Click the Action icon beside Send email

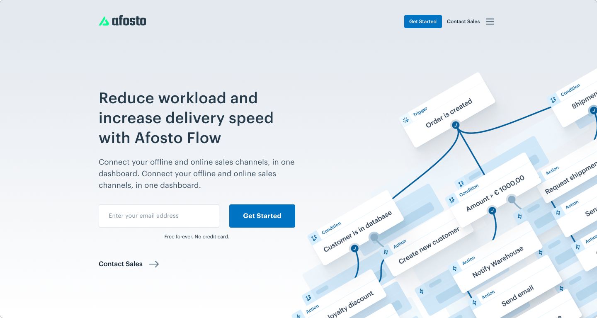pos(475,303)
